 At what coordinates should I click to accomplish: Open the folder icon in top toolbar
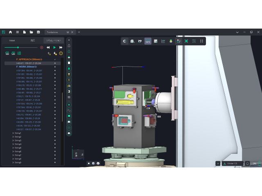coord(31,32)
